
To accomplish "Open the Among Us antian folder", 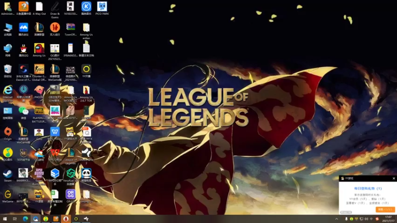I will 86,27.
